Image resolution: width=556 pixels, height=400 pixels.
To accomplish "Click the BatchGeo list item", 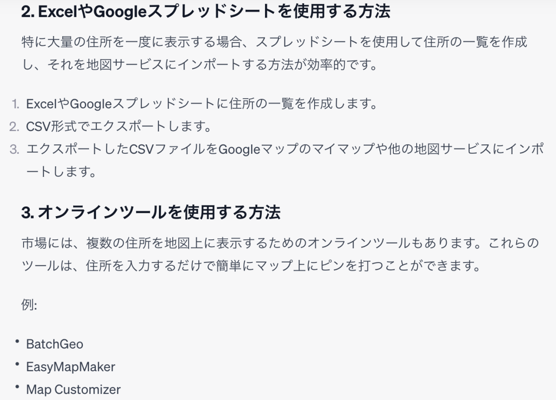I will [55, 344].
